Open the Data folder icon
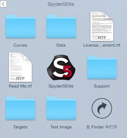This screenshot has height=138, width=127. tap(61, 27)
